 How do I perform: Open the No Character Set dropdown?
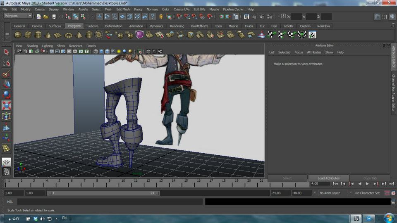(351, 193)
